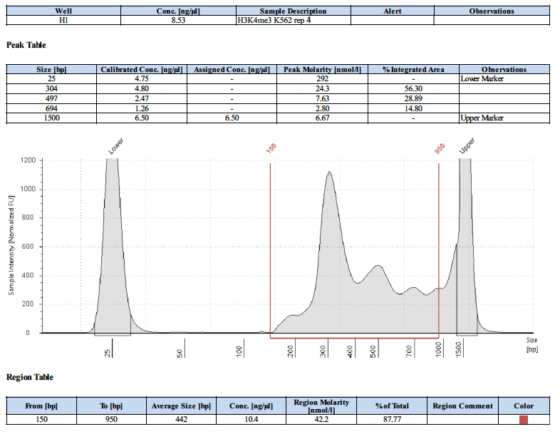Click calibrated concentration 4.80
Viewport: 560px width, 434px height.
coord(142,88)
